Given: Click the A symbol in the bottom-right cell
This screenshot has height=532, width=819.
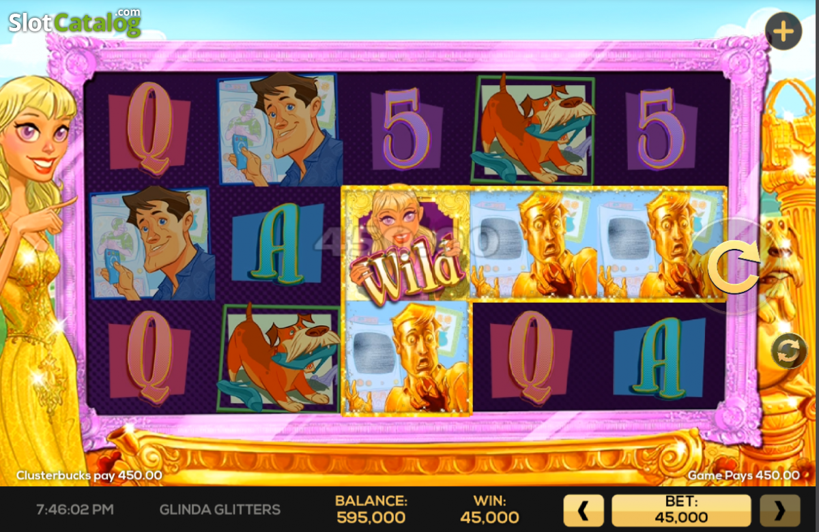Looking at the screenshot, I should [659, 357].
